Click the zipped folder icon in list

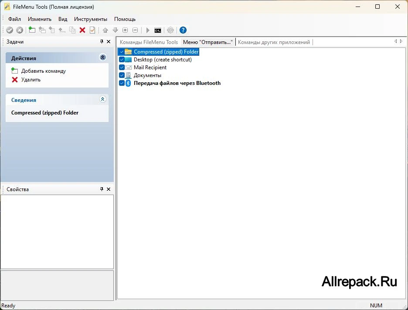[128, 52]
